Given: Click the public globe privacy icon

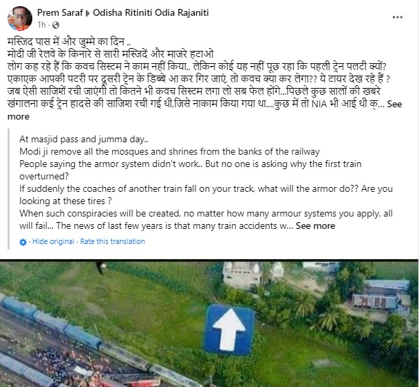Looking at the screenshot, I should 56,25.
